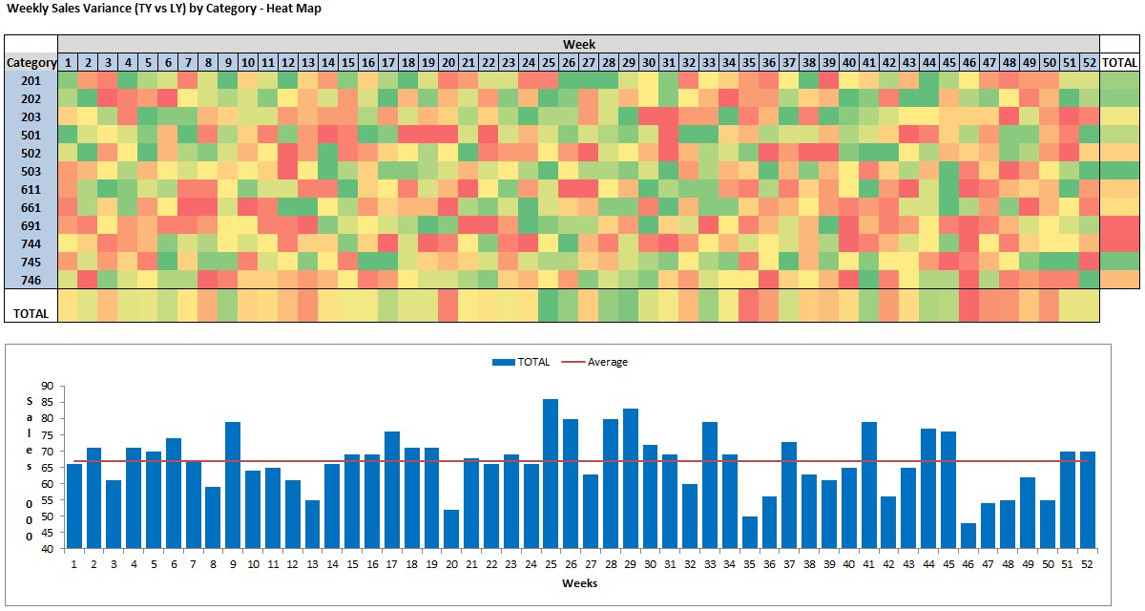Click the week 9 bar in the chart

click(x=233, y=485)
